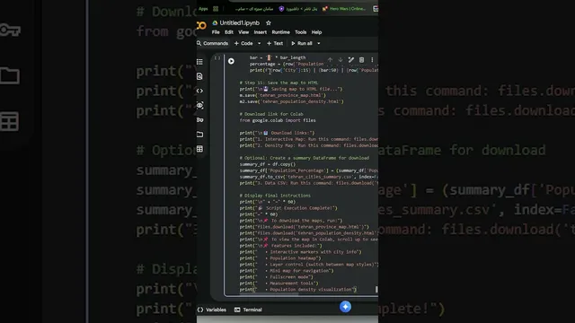Click the '# Optional: Create a summary DataFrame' comment
Viewport: 575px width, 323px height.
coord(305,158)
